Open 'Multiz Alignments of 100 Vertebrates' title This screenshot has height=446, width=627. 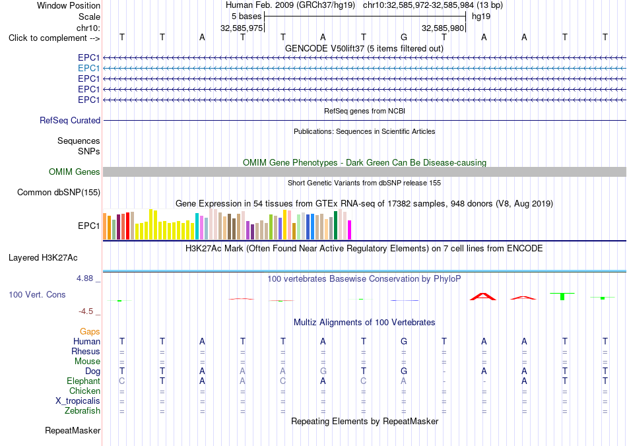[364, 322]
